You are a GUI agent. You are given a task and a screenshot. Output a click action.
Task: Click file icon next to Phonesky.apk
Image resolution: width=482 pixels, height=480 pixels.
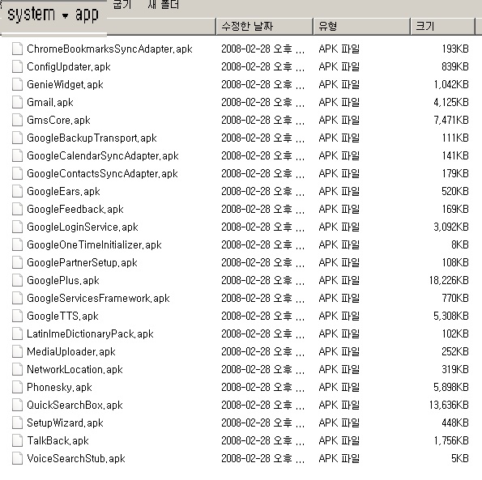[17, 387]
